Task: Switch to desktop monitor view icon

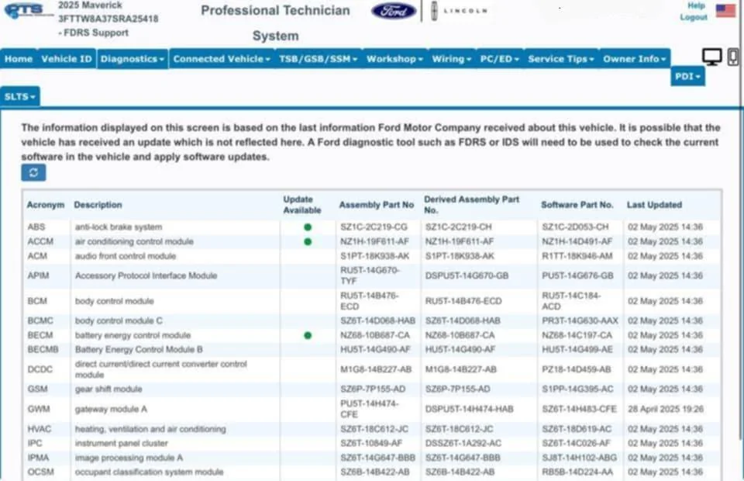Action: (711, 57)
